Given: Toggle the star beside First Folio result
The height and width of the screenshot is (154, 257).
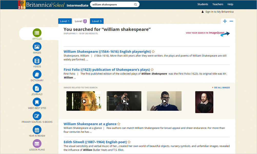Looking at the screenshot, I should (152, 70).
